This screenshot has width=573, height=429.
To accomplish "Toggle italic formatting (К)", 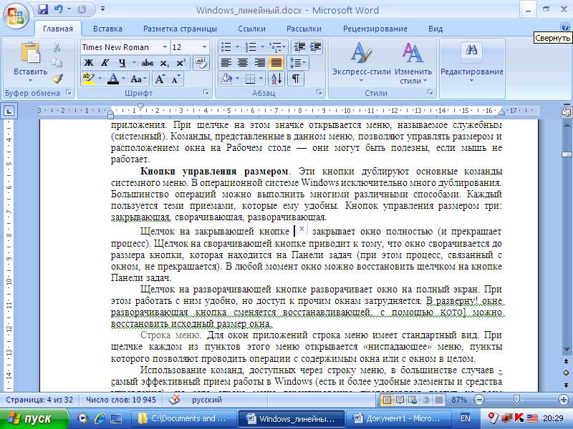I will 105,63.
